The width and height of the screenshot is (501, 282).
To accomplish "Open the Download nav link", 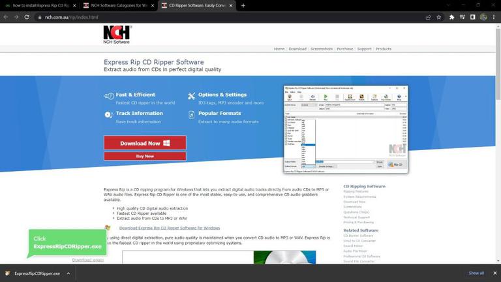I will tap(297, 49).
